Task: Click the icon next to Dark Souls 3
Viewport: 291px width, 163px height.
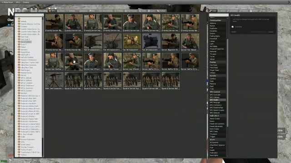Action: 19,39
